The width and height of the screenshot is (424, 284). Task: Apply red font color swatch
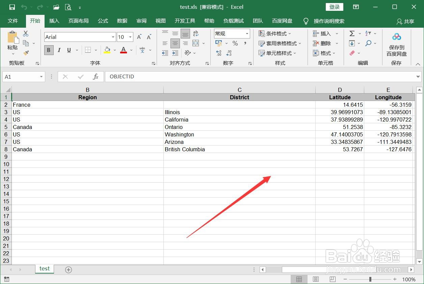coord(124,50)
